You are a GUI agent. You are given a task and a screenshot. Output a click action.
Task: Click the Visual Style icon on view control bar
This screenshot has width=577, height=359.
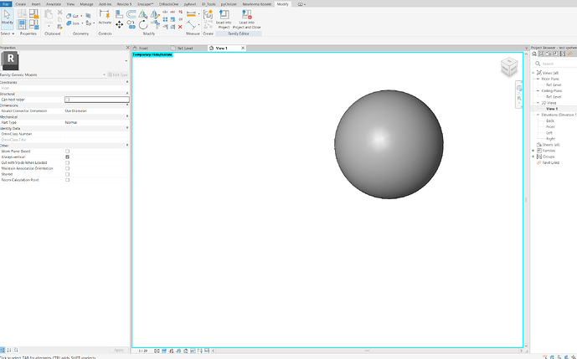tap(164, 351)
